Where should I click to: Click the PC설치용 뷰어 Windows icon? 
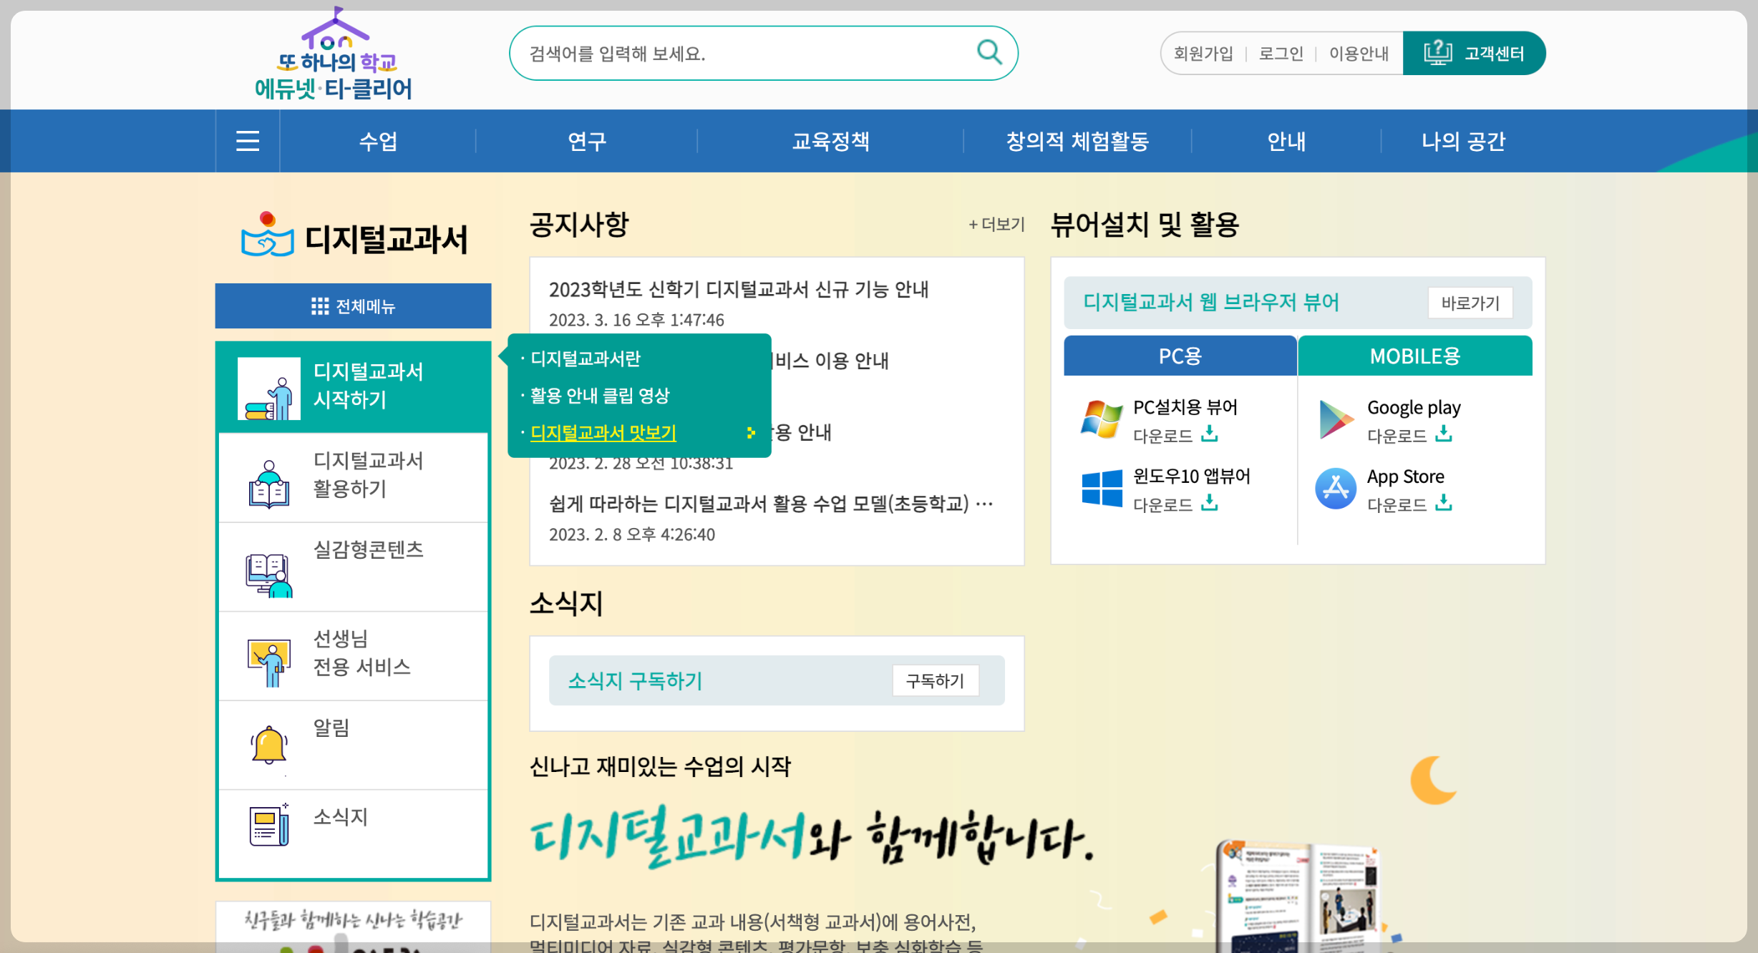click(x=1101, y=419)
